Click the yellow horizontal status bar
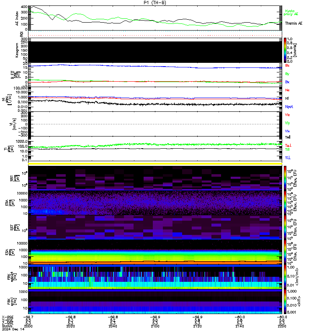Viewport: 314px width, 335px height. click(x=155, y=164)
